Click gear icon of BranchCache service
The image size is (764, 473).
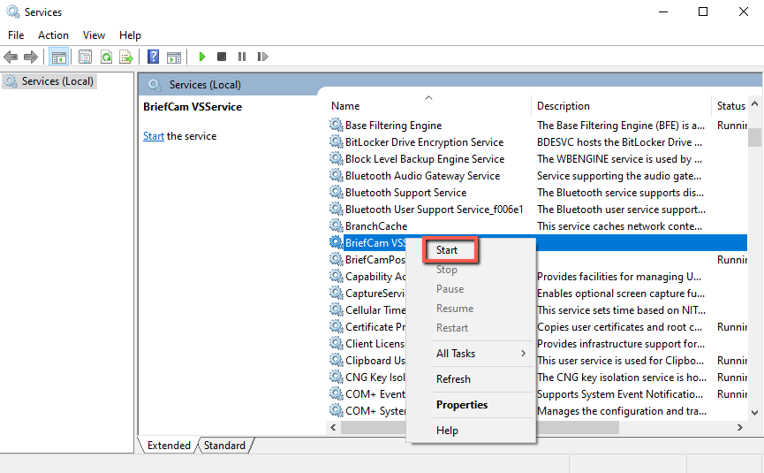pos(337,225)
